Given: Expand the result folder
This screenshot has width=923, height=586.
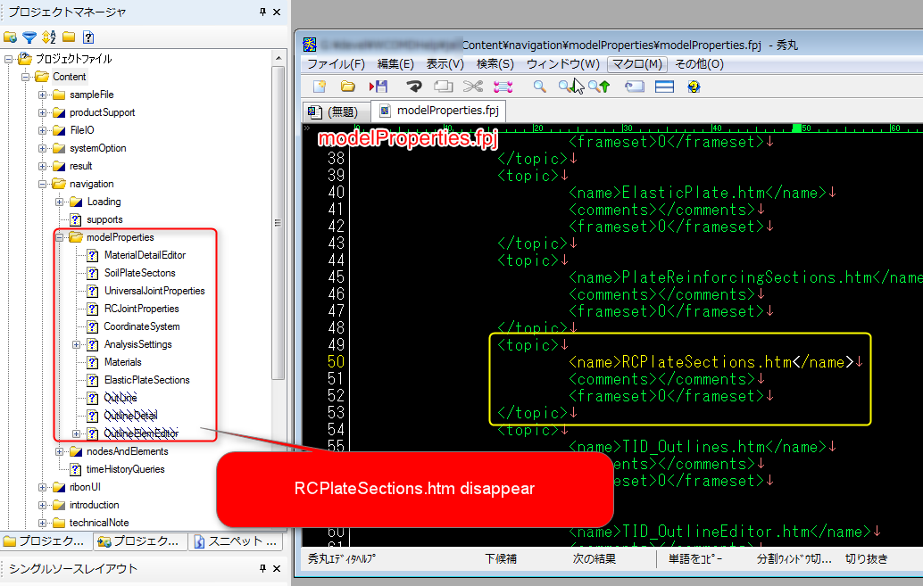Looking at the screenshot, I should click(42, 166).
